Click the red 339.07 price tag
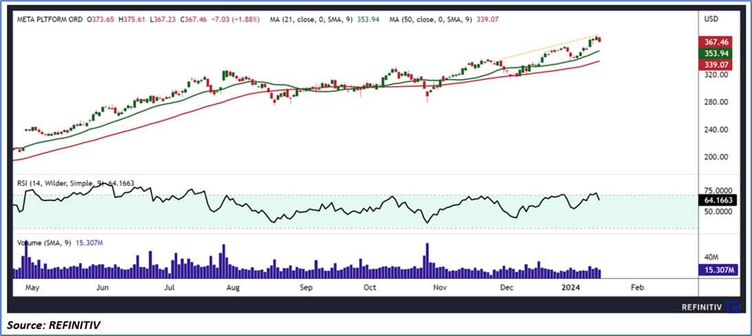Viewport: 752px width, 336px height. tap(717, 64)
